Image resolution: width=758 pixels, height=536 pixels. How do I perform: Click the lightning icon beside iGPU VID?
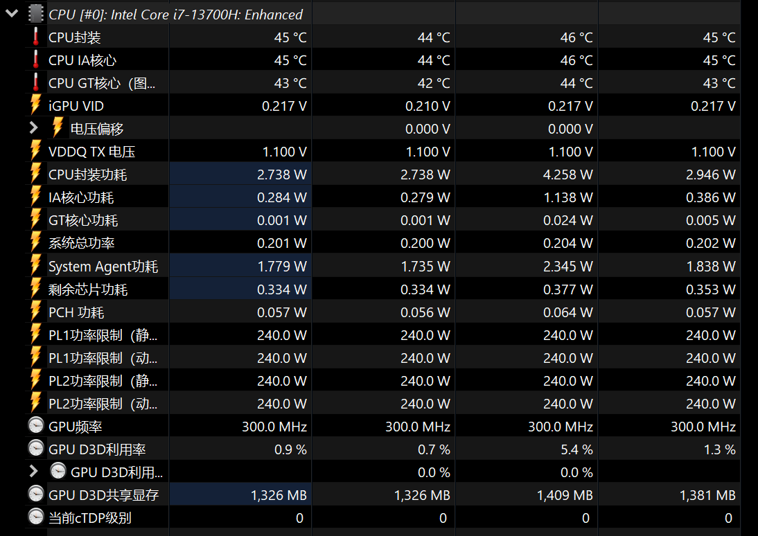click(x=36, y=105)
